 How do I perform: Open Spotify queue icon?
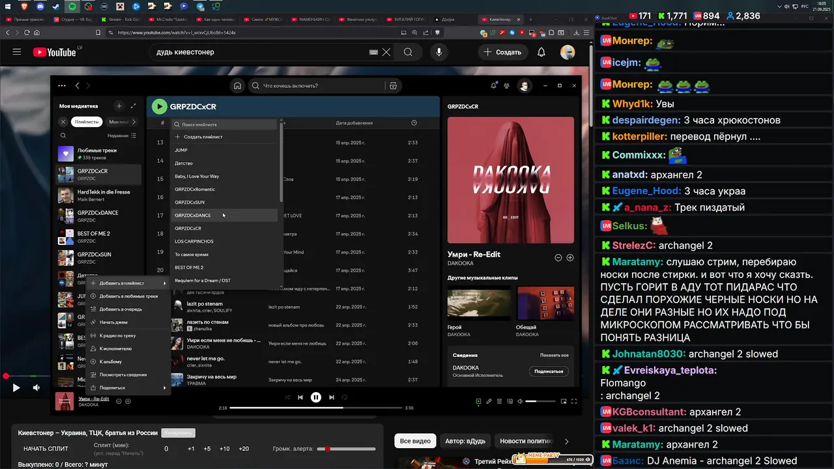[x=499, y=401]
